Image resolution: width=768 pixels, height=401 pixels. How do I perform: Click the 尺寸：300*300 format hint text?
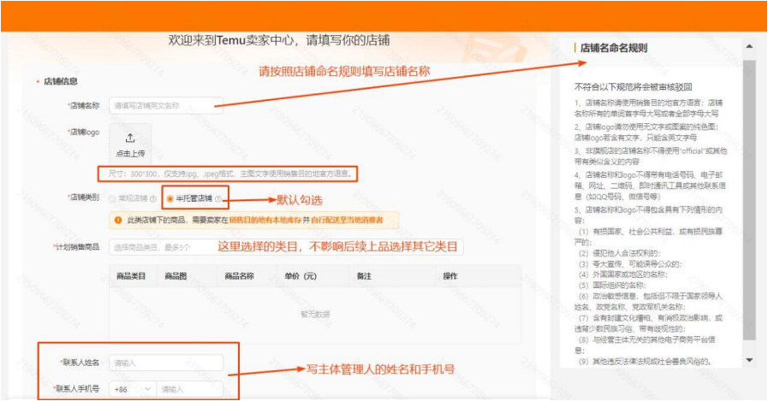229,174
